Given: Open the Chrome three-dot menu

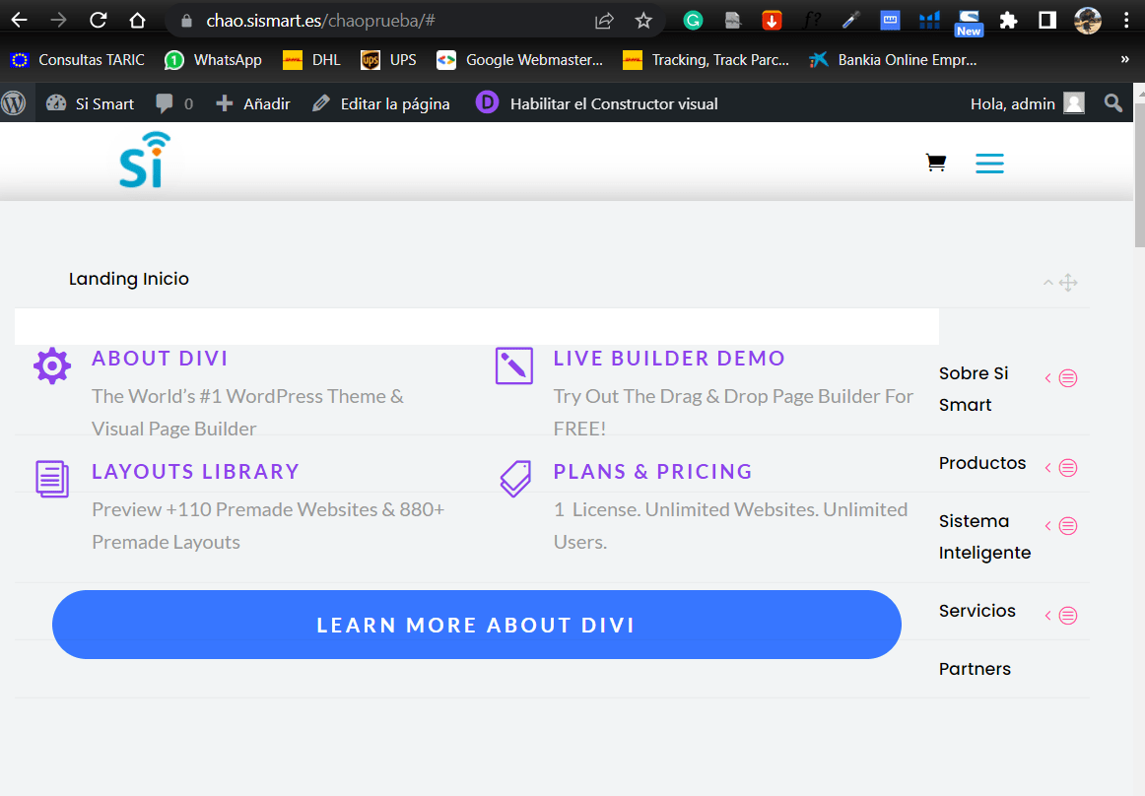Looking at the screenshot, I should coord(1126,21).
